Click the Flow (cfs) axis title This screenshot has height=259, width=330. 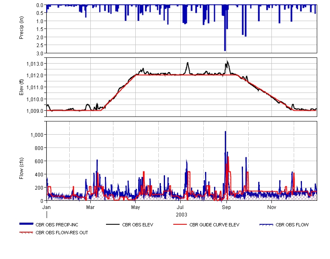click(21, 169)
